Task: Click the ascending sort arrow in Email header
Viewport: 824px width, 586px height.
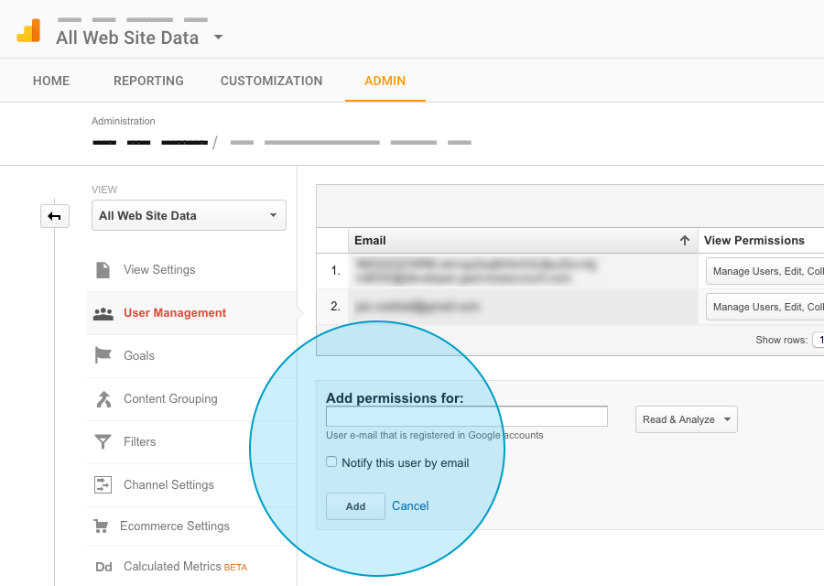Action: [x=684, y=241]
